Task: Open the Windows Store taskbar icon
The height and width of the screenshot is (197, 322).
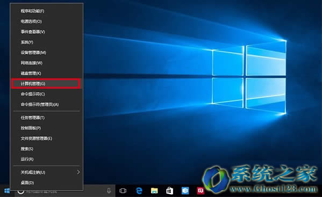Action: [x=170, y=191]
